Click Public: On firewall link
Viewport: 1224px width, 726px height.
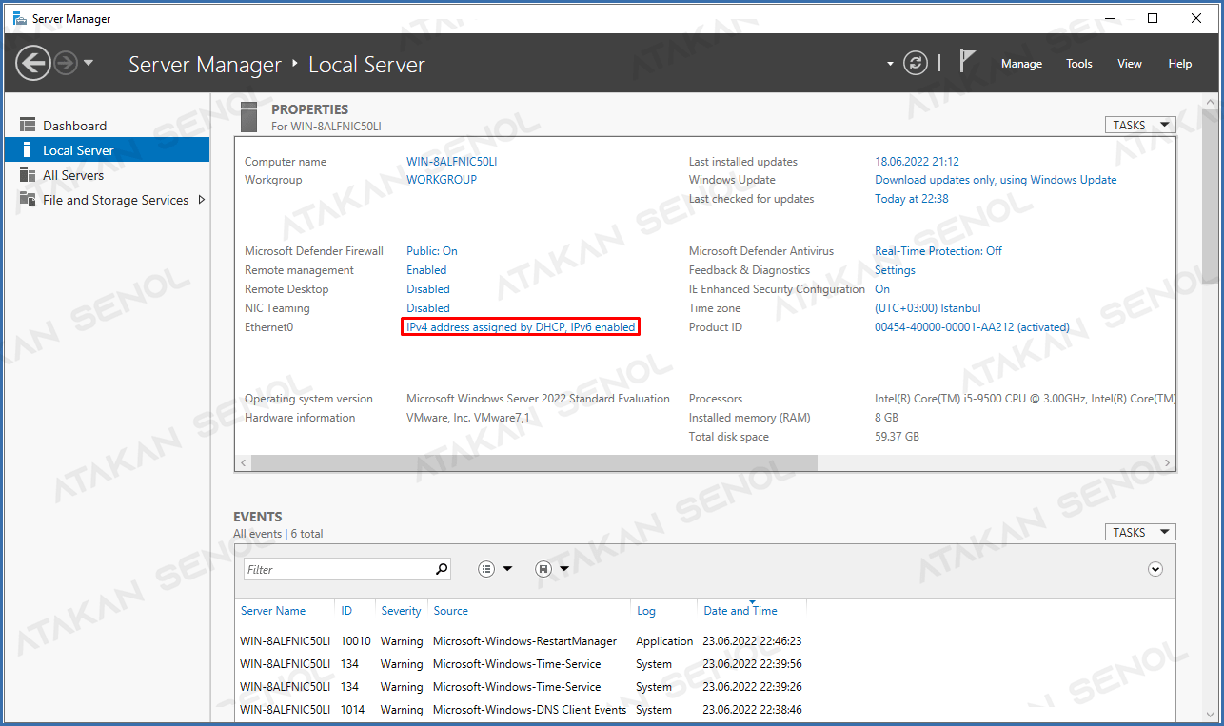coord(432,251)
